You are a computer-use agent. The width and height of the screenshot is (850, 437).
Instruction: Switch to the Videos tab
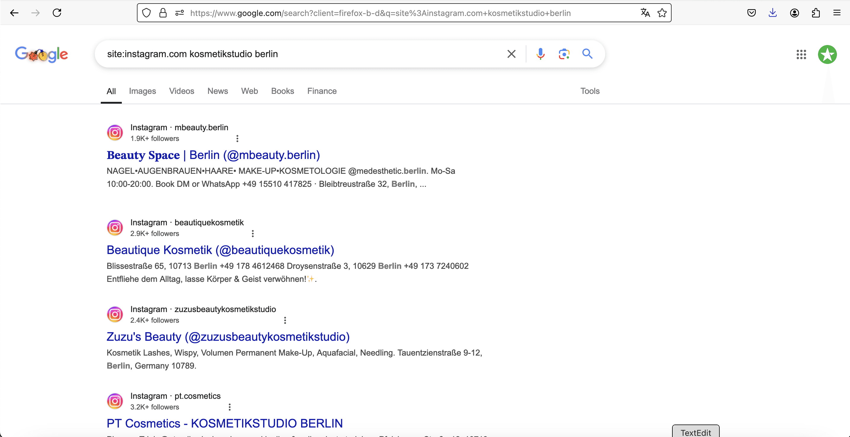click(x=181, y=91)
